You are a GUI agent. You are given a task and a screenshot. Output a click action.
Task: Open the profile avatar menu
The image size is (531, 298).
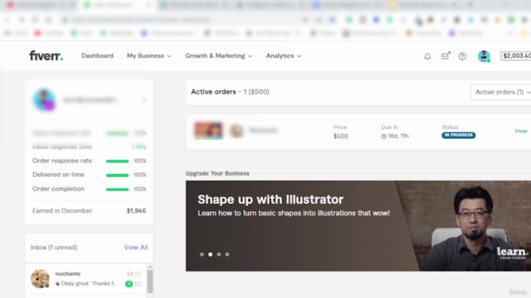click(x=484, y=56)
